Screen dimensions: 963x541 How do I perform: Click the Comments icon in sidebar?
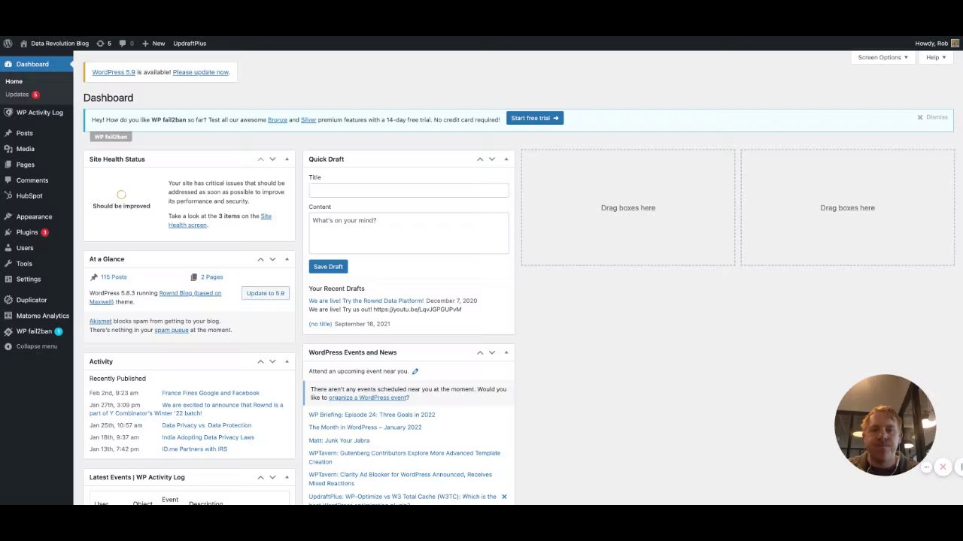8,180
